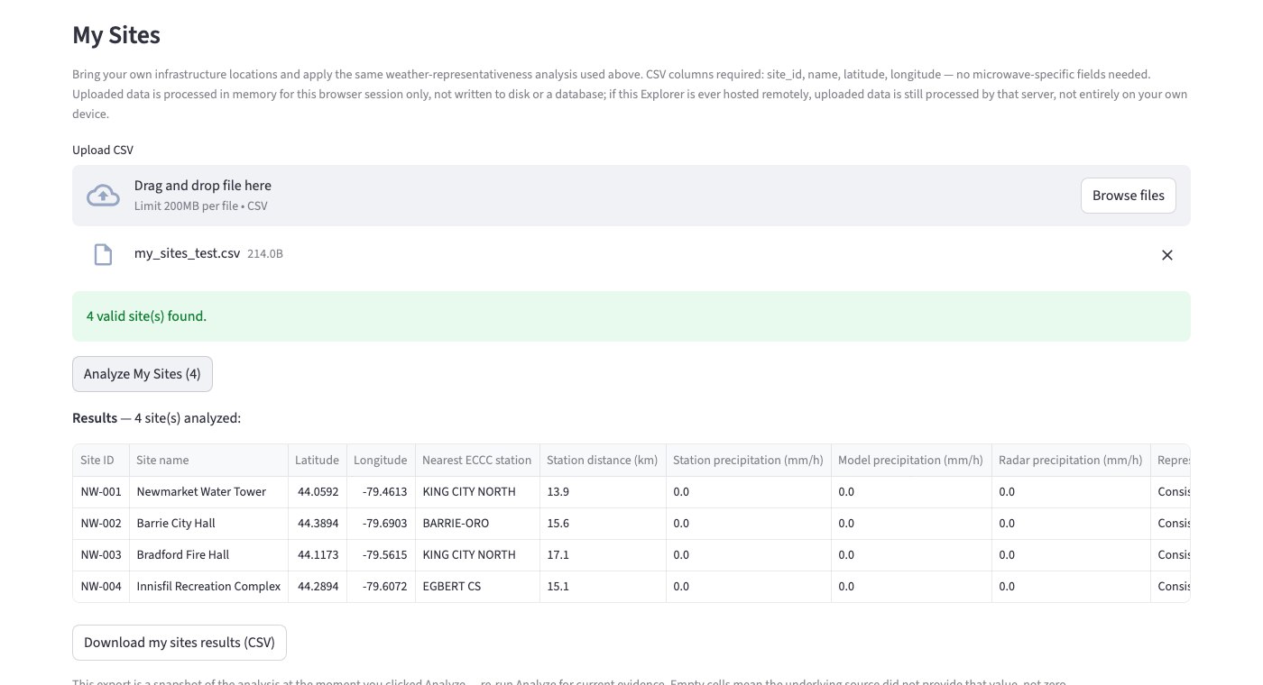Click the Latitude column header
Viewport: 1263px width, 685px height.
click(318, 460)
